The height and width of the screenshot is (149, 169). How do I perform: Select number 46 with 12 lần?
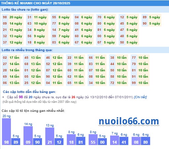pos(48,58)
